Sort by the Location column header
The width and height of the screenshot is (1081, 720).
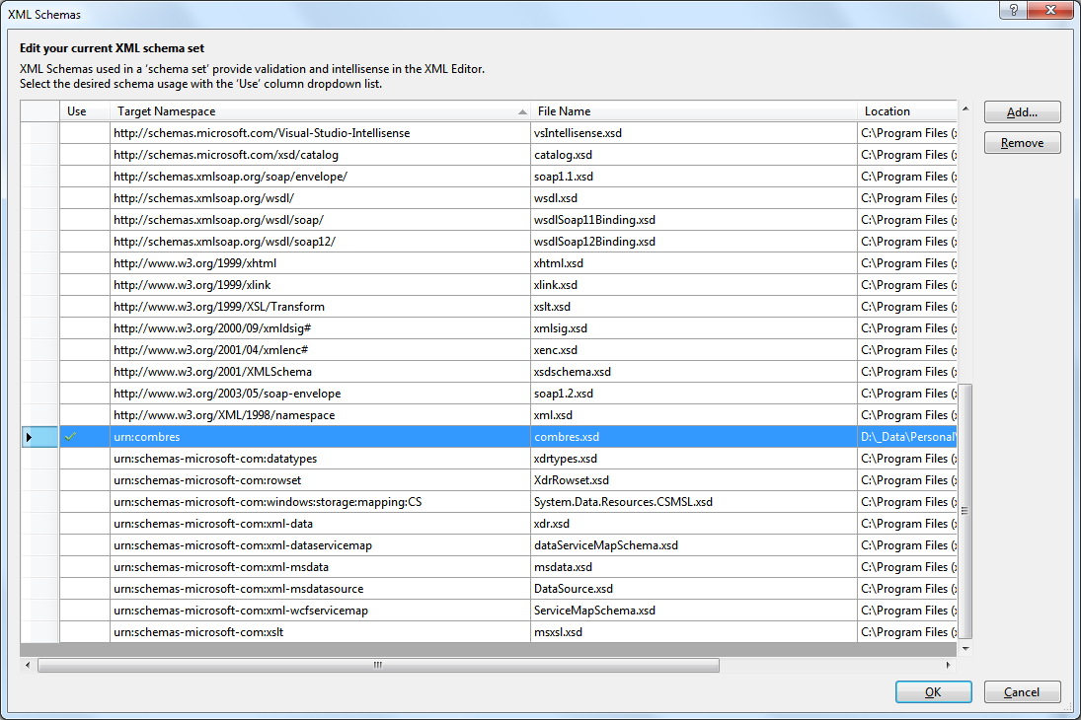coord(907,110)
